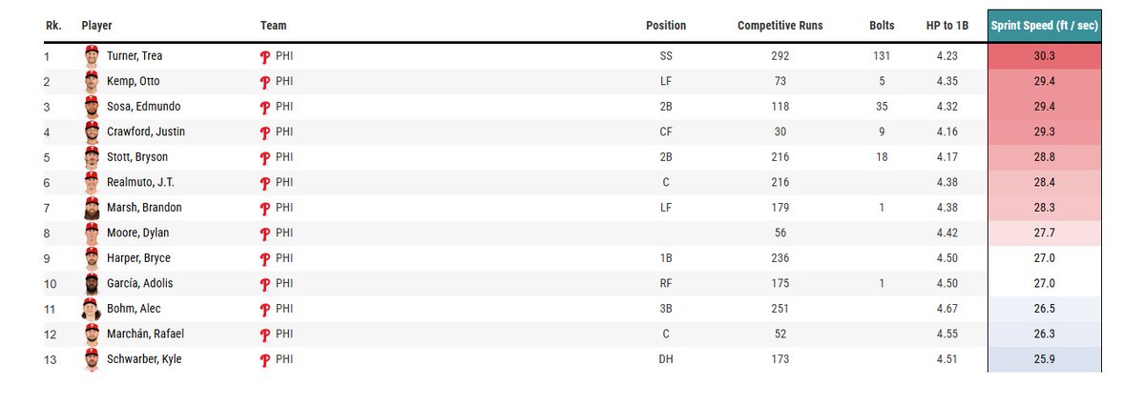Click the Player column header
1145x406 pixels.
tap(96, 26)
